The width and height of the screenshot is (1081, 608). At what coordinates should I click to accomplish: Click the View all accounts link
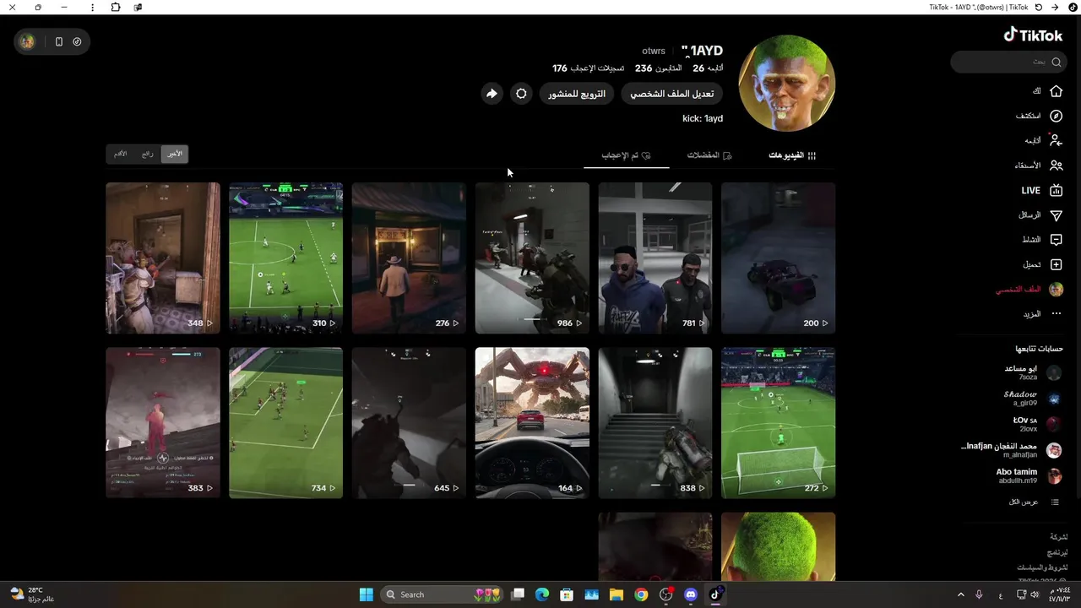(x=1034, y=502)
